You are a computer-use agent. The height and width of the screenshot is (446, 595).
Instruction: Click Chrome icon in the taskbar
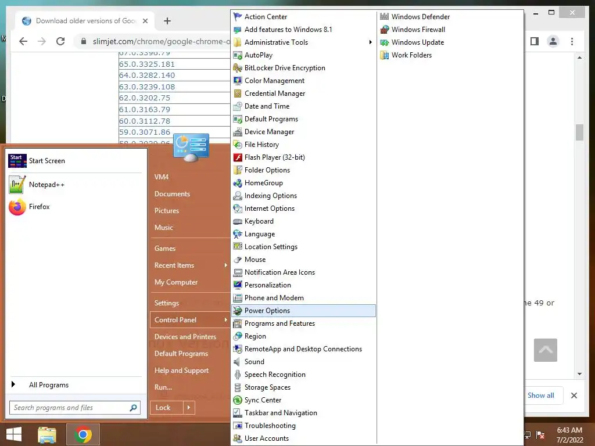click(83, 434)
